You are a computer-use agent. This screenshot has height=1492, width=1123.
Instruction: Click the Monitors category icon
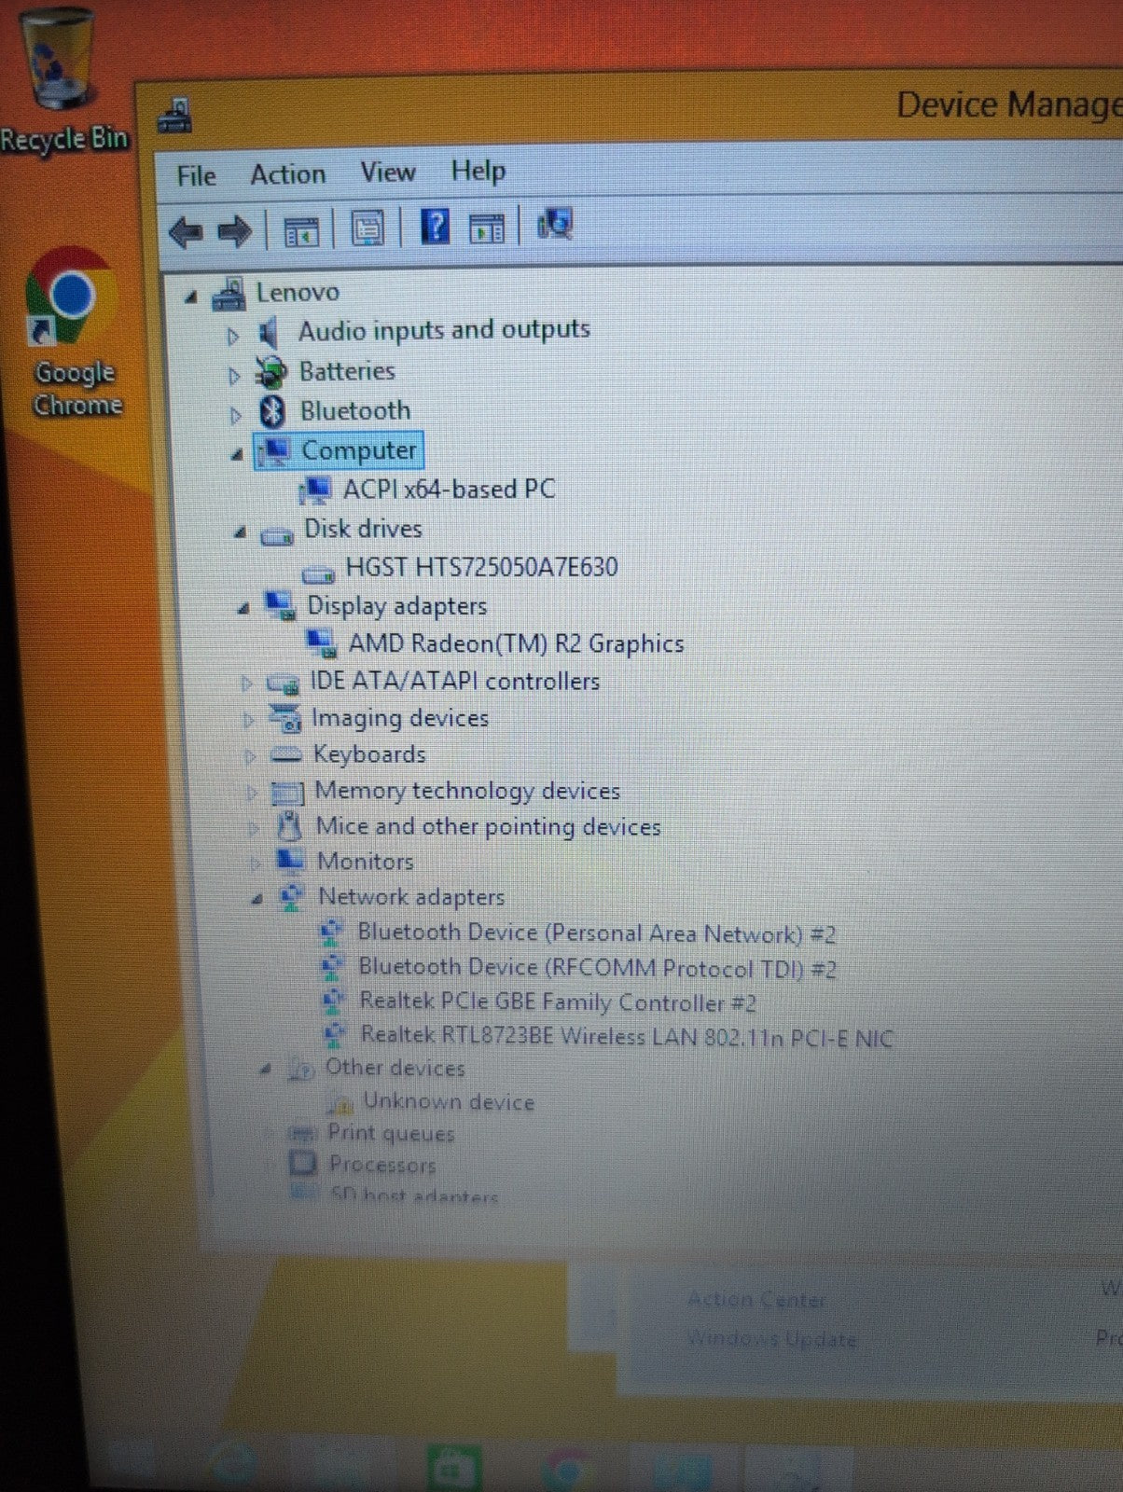pyautogui.click(x=290, y=860)
